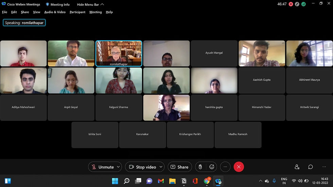This screenshot has height=187, width=333.
Task: Click the Unmute microphone button
Action: click(103, 167)
